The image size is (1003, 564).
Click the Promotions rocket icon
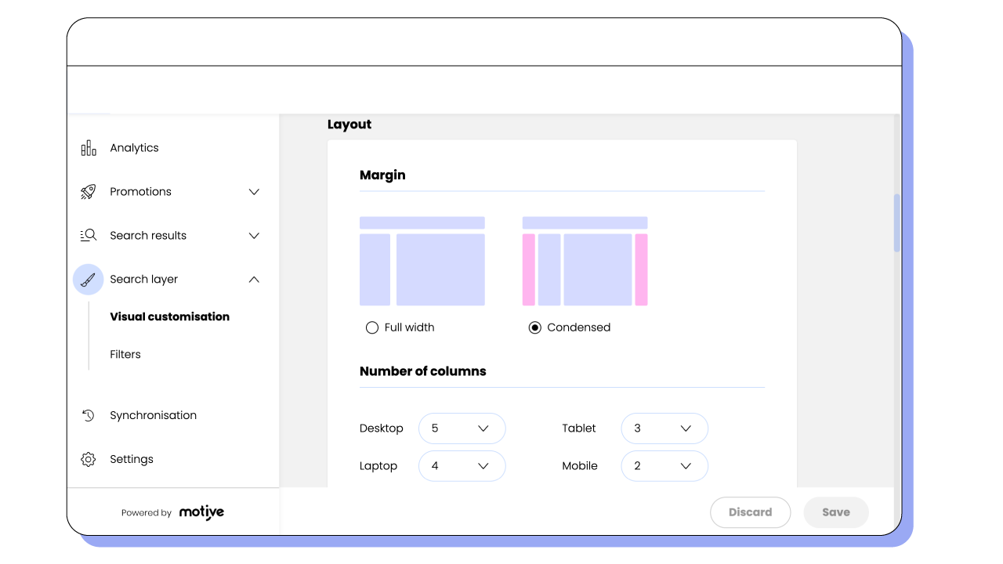tap(89, 192)
